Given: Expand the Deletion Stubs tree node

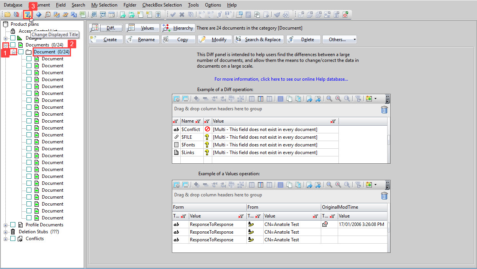Looking at the screenshot, I should pos(6,232).
